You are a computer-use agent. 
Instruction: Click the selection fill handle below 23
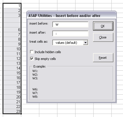click(21, 114)
